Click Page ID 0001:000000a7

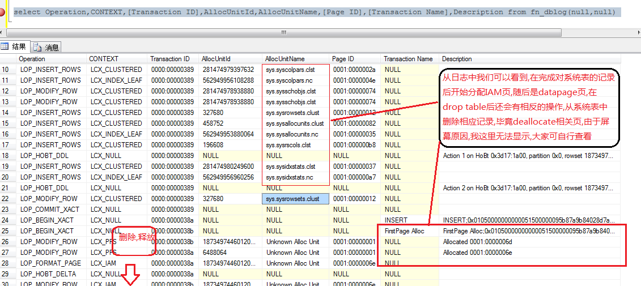point(354,177)
